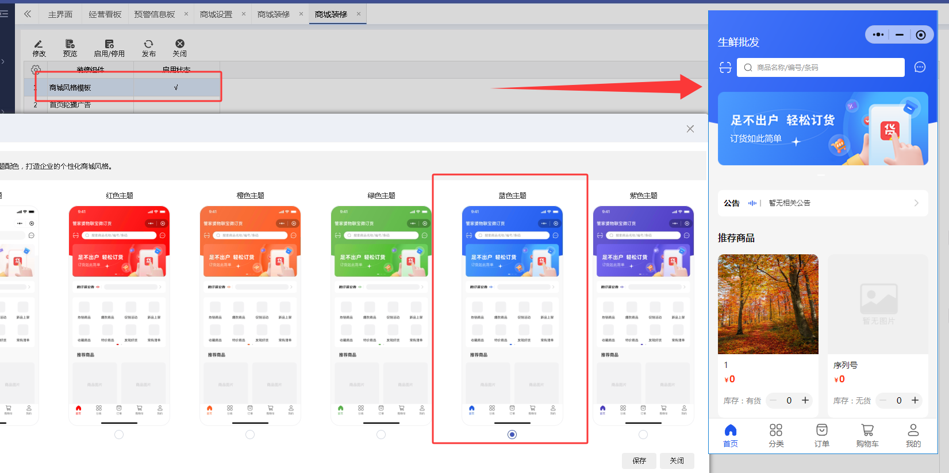Switch to the 商城设置 tab

[x=216, y=14]
